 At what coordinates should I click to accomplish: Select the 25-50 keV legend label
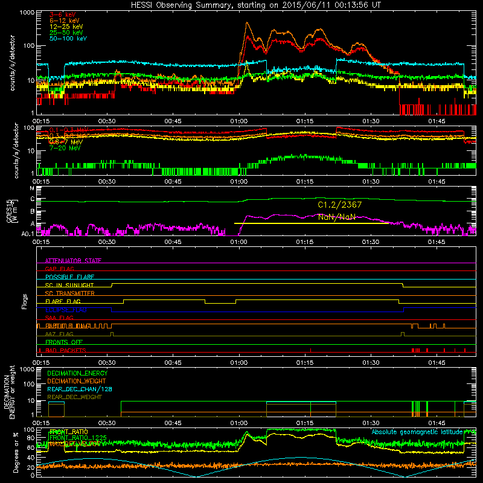(66, 33)
